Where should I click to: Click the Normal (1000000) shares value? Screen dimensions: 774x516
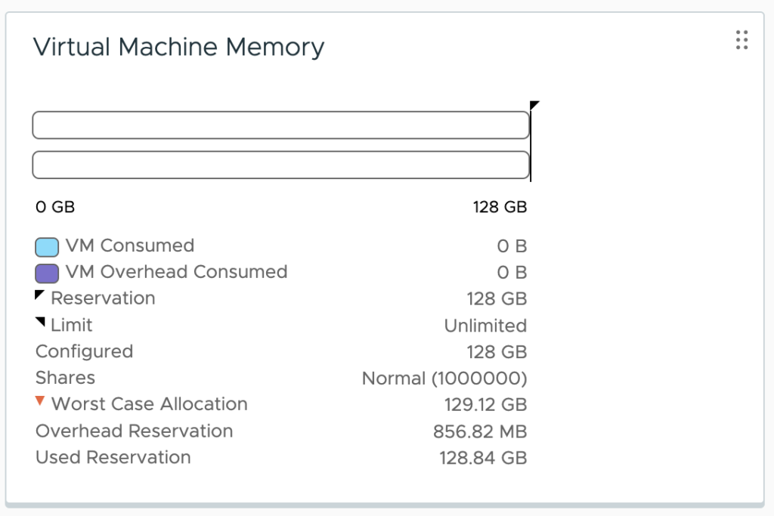tap(444, 379)
